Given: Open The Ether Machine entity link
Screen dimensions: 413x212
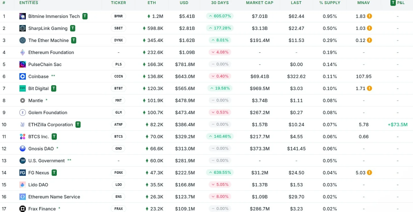Looking at the screenshot, I should (48, 40).
